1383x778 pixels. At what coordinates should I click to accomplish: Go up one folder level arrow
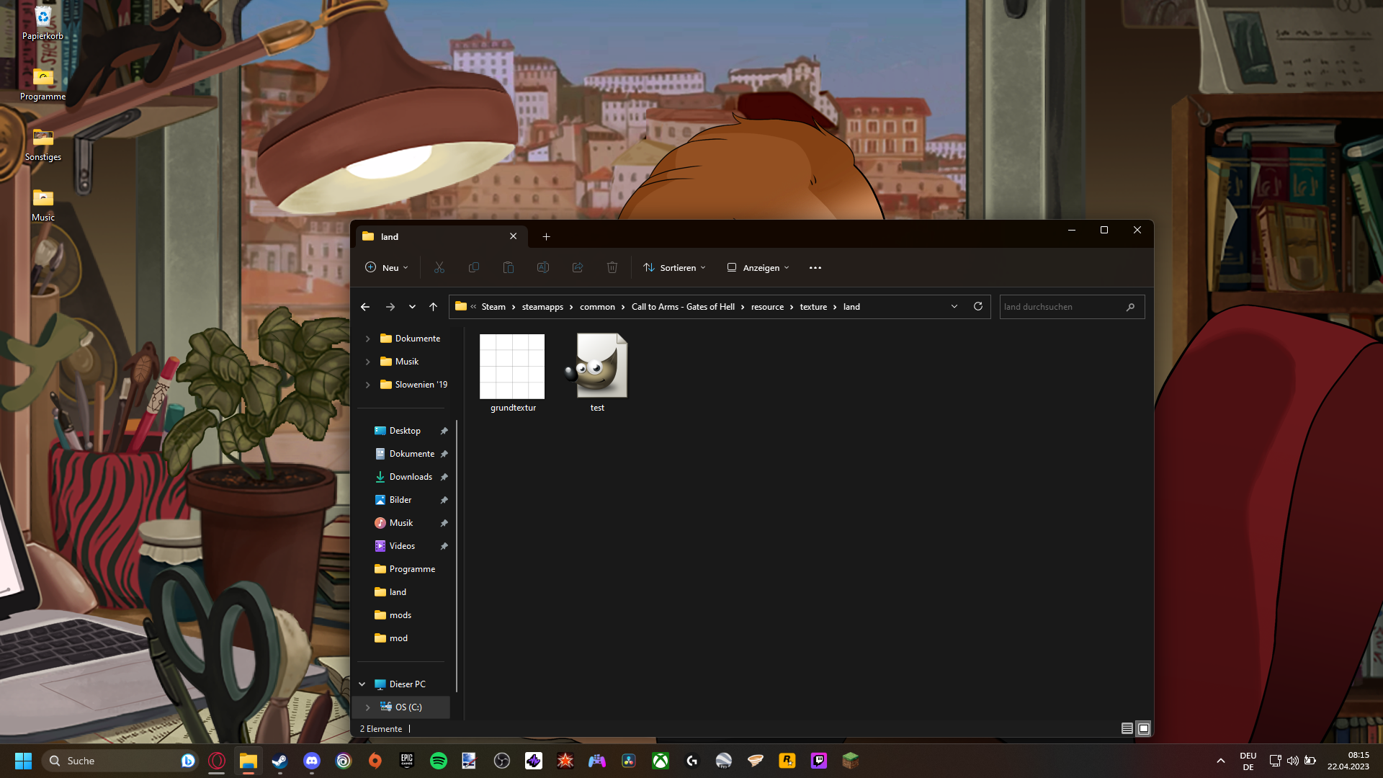click(x=433, y=307)
